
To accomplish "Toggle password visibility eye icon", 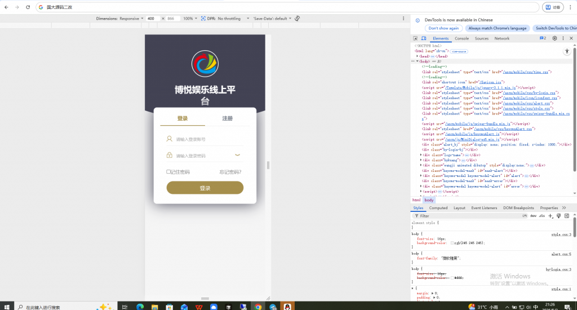I will pyautogui.click(x=237, y=155).
